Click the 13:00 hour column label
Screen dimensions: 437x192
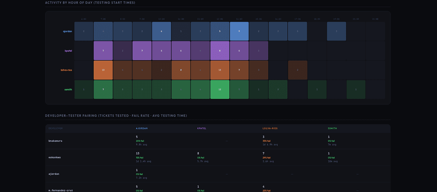[220, 19]
